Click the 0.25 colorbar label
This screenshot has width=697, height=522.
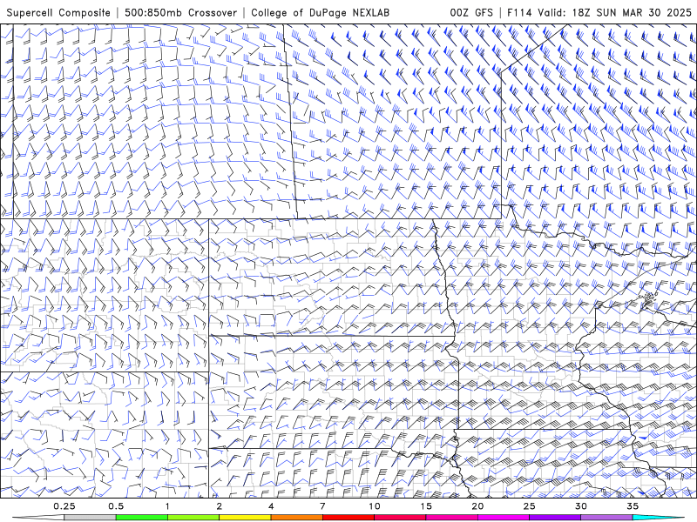point(64,506)
